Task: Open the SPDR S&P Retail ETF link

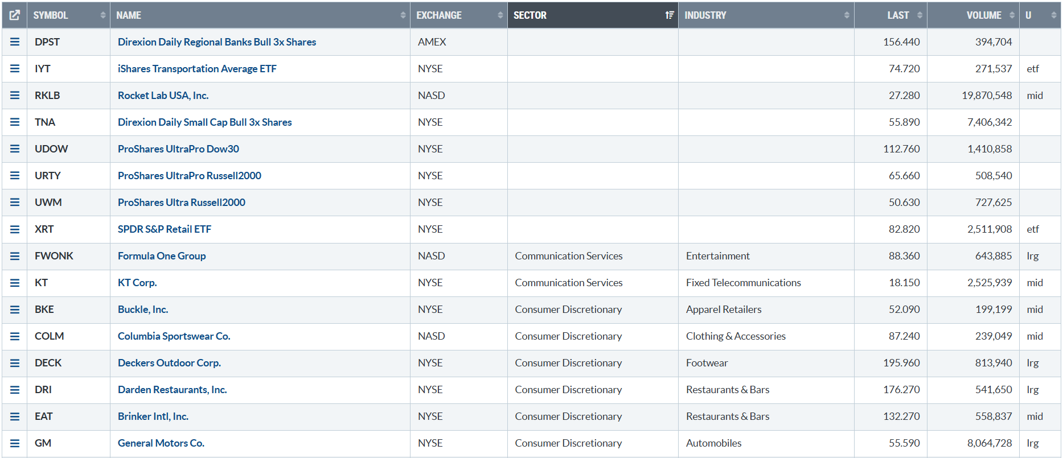Action: (164, 229)
